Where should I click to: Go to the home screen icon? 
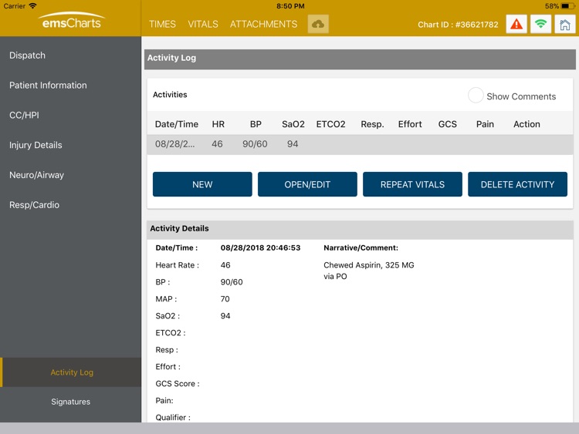pos(564,25)
